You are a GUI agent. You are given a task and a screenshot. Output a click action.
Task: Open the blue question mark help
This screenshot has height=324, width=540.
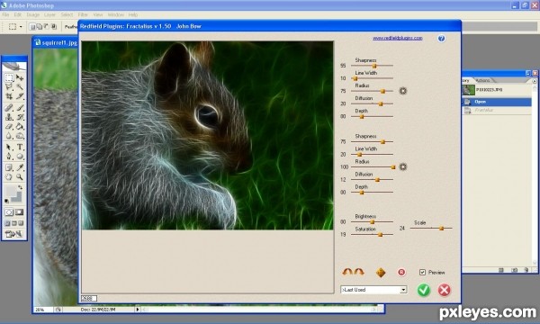pyautogui.click(x=441, y=38)
